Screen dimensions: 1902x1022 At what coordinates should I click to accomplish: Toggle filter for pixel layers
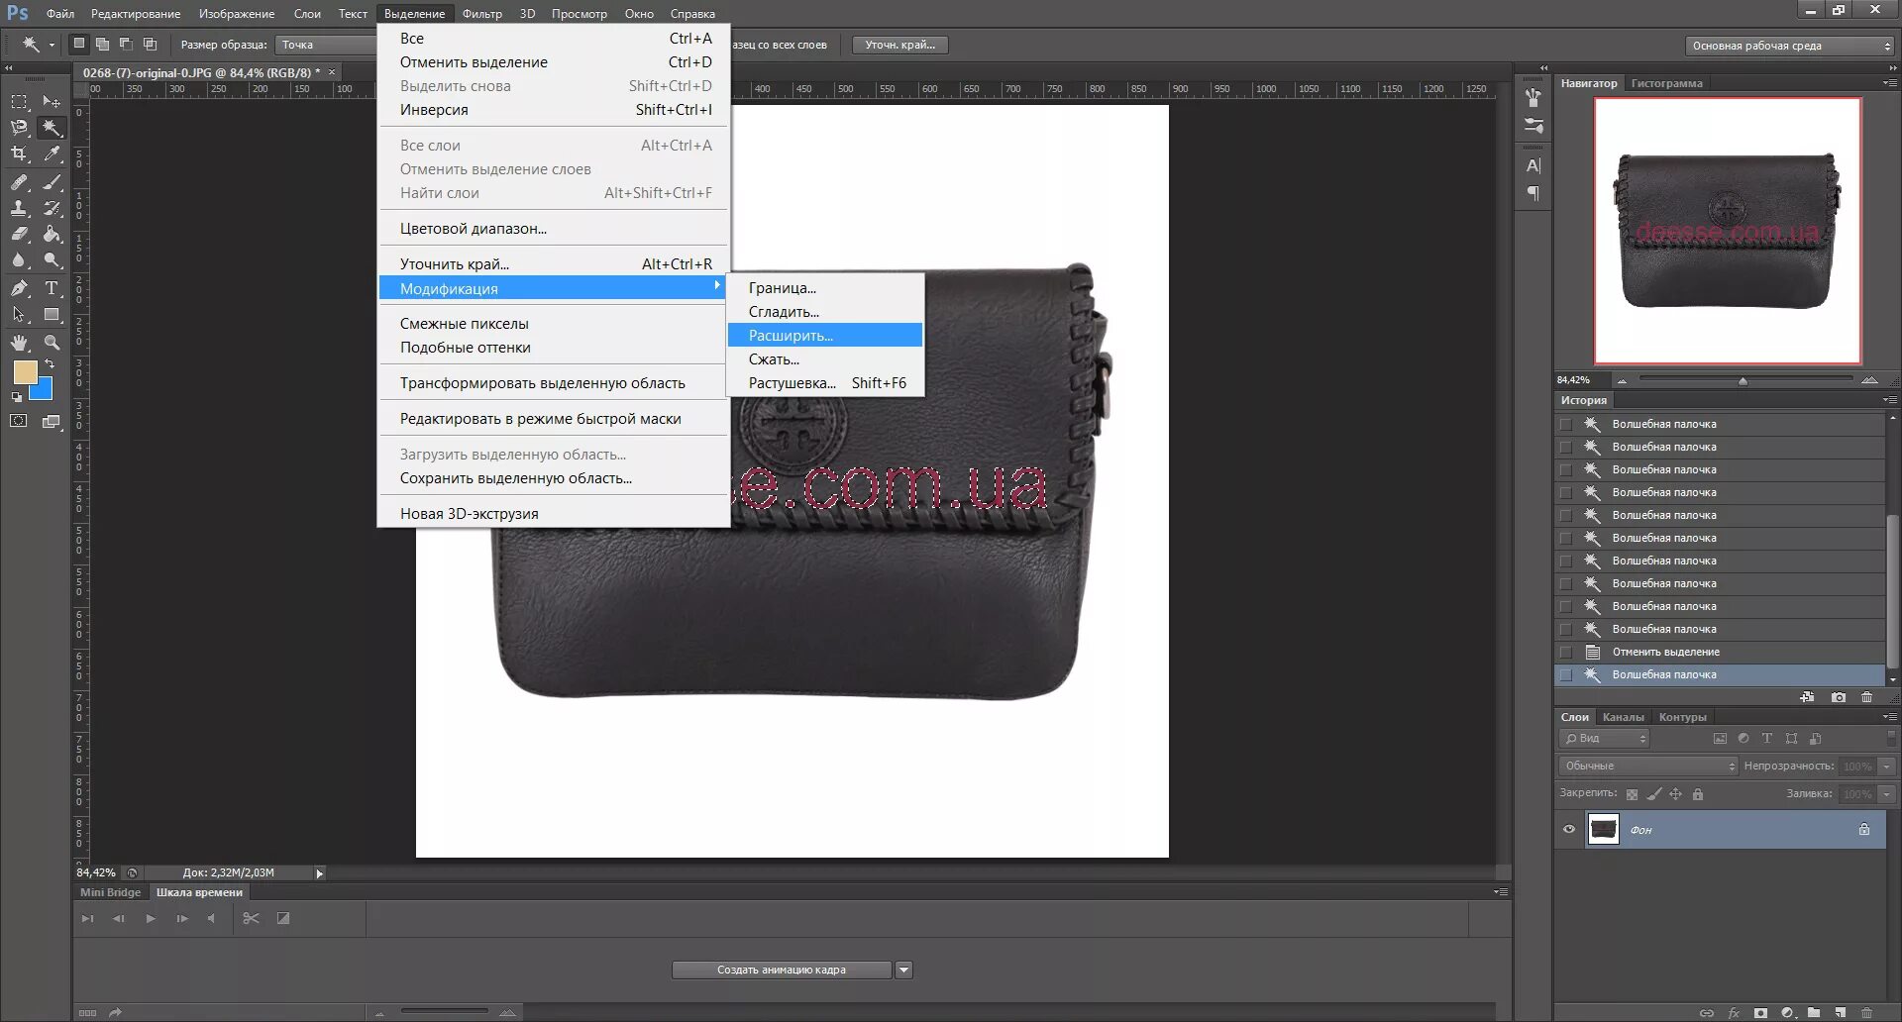click(x=1720, y=739)
